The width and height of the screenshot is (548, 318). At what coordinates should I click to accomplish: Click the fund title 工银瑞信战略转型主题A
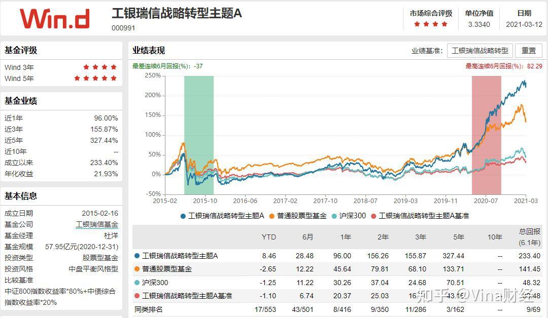point(177,13)
